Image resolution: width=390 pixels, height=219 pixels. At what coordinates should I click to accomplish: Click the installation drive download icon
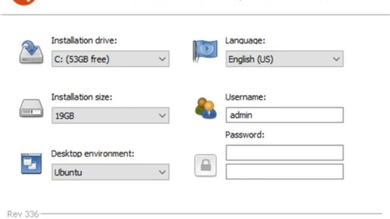(x=31, y=52)
